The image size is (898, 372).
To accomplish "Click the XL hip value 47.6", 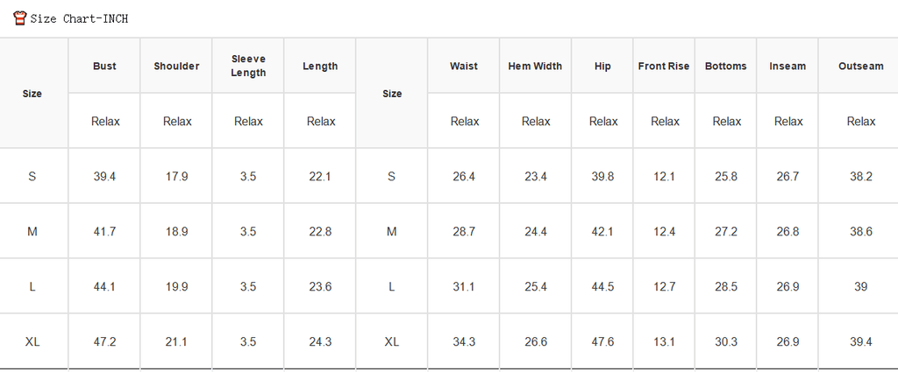I will click(602, 341).
